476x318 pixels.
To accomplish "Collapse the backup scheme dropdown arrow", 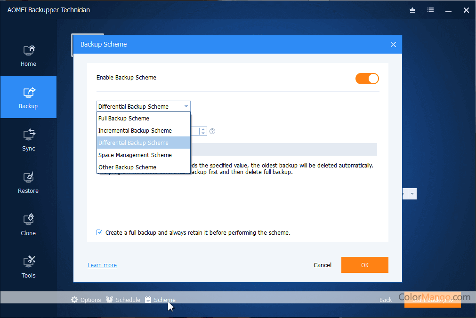I will click(186, 106).
